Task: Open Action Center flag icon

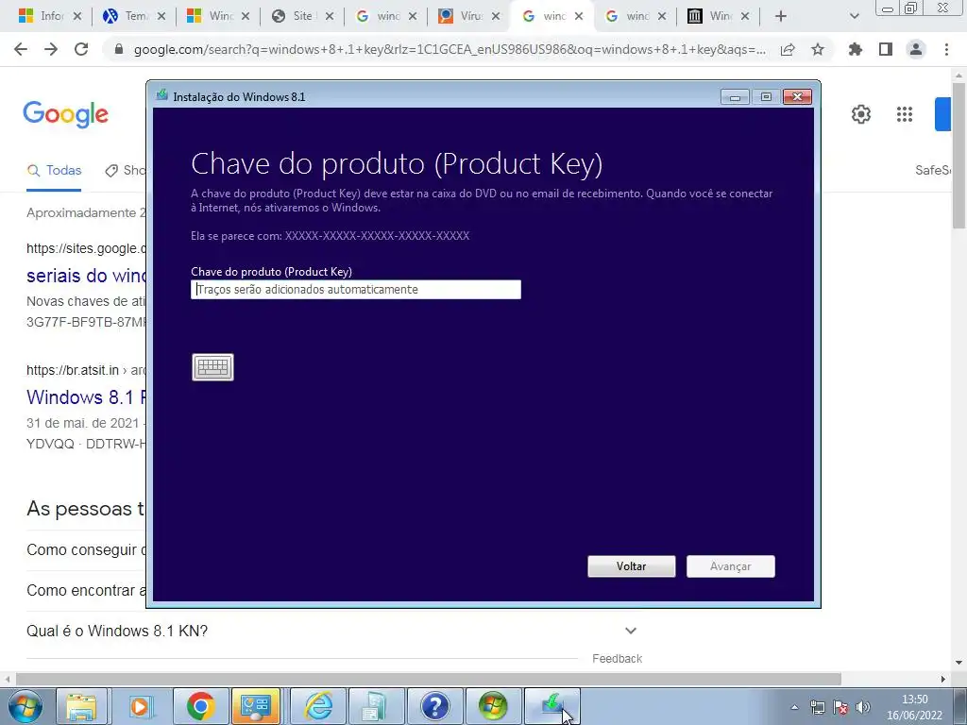Action: click(x=840, y=707)
